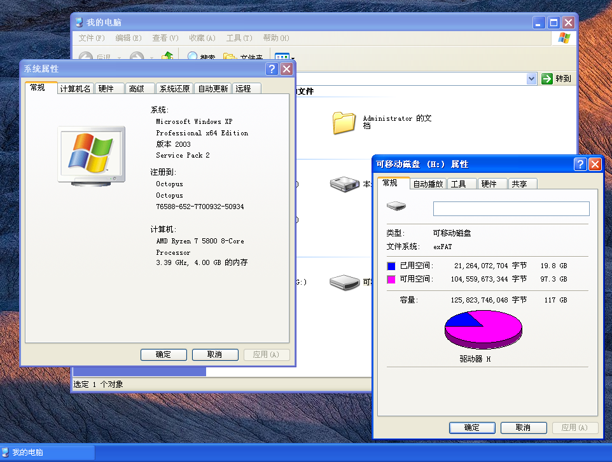
Task: Open the 编辑(E) menu
Action: [129, 38]
